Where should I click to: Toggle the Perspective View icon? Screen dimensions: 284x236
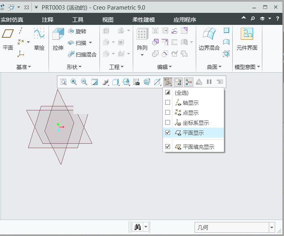pyautogui.click(x=147, y=82)
